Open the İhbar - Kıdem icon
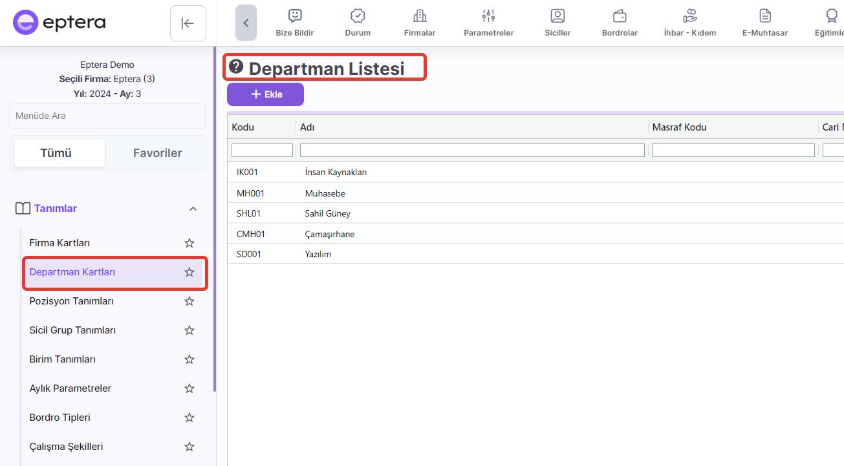Viewport: 844px width, 466px height. [689, 16]
